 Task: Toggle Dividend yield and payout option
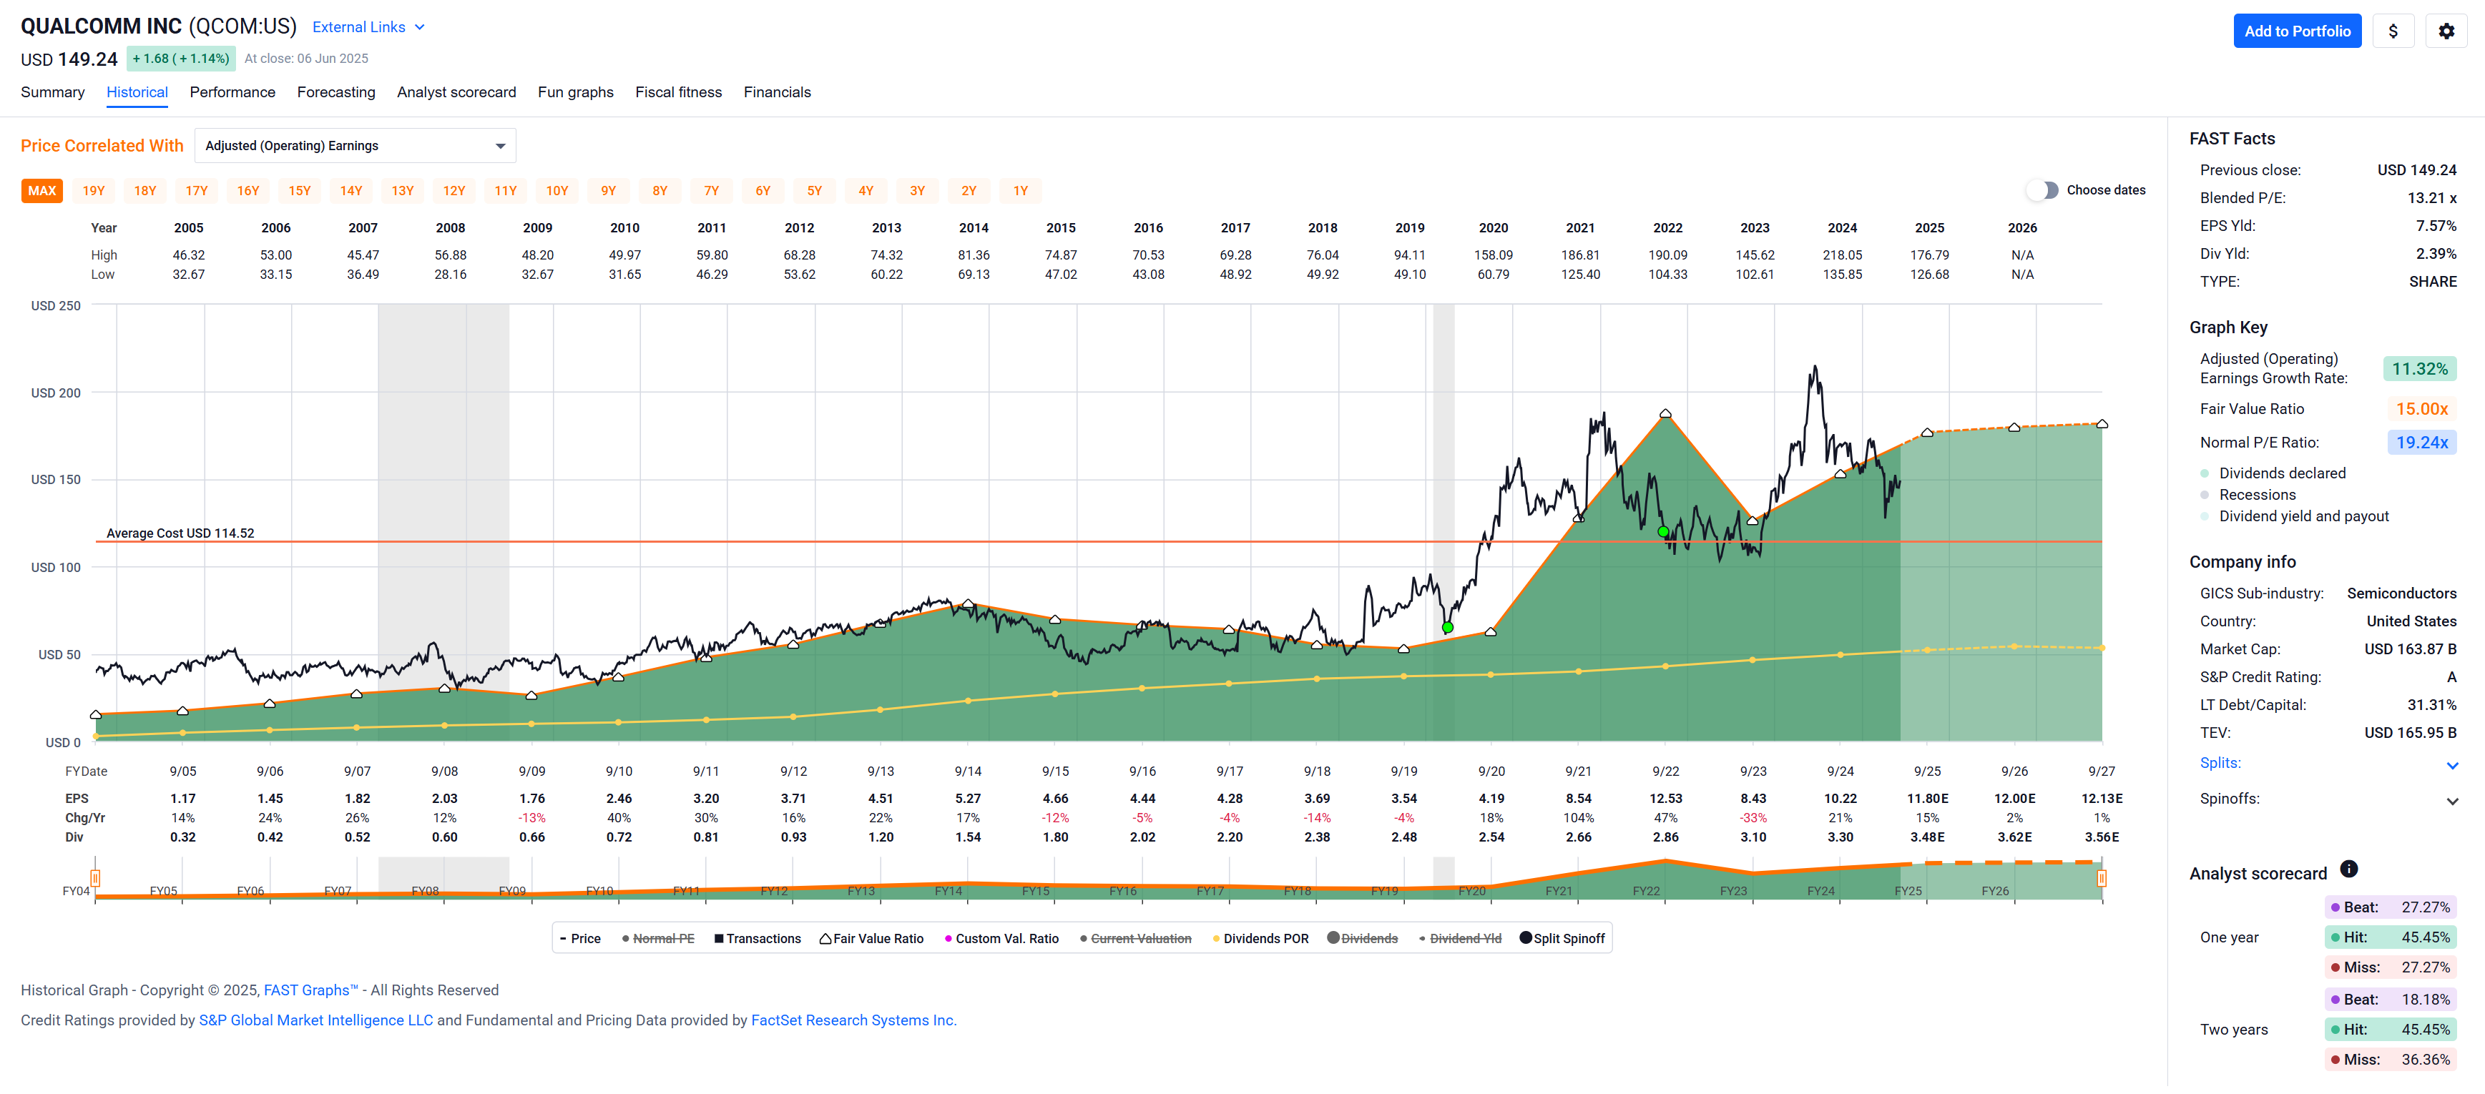coord(2205,517)
